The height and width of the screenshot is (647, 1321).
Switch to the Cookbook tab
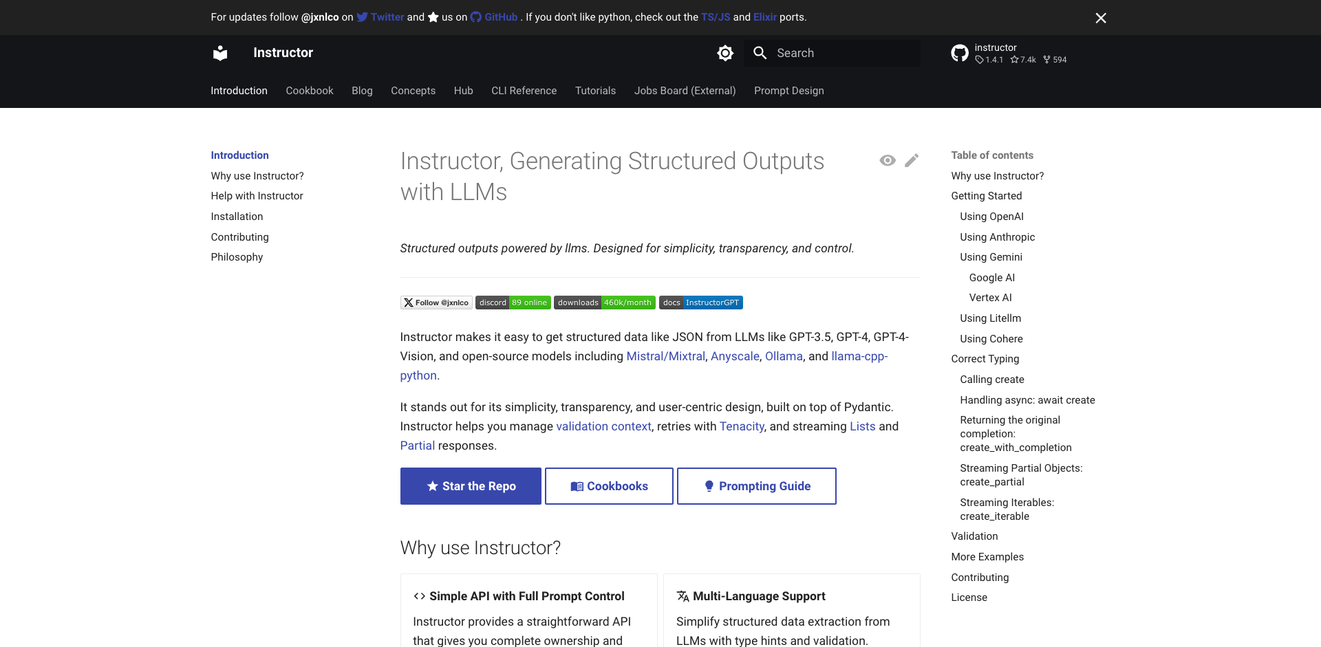[309, 90]
